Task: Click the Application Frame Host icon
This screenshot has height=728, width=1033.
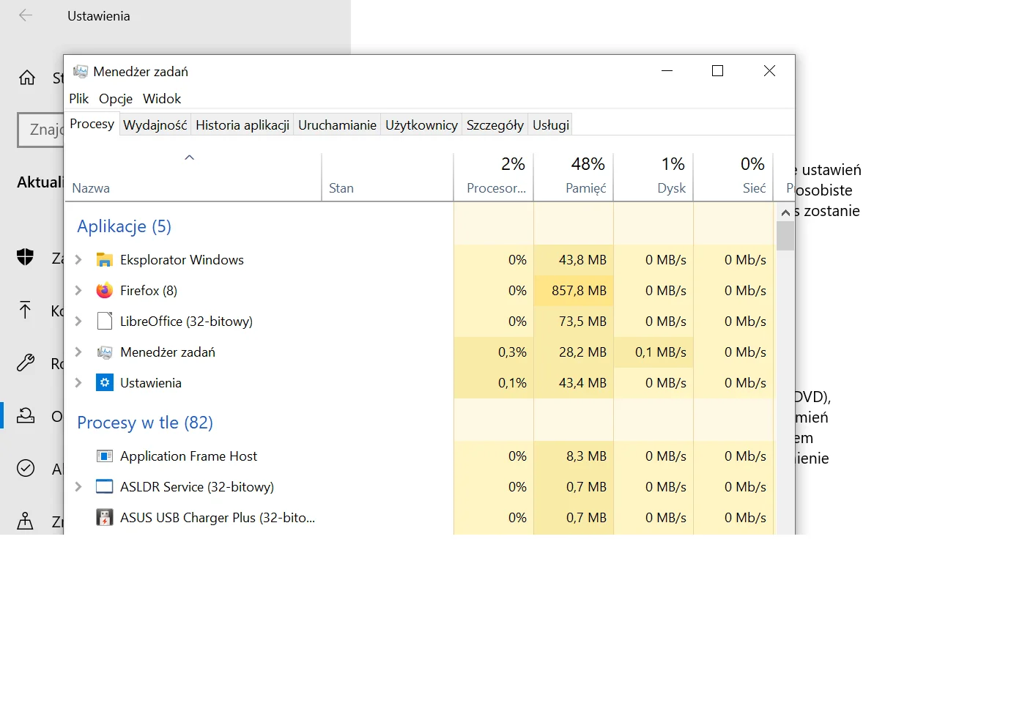Action: tap(105, 456)
